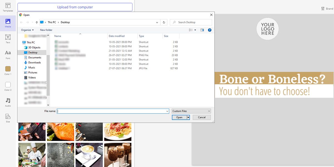Select the salmon dish thumbnail
Screen dimensions: 334x167
61,131
